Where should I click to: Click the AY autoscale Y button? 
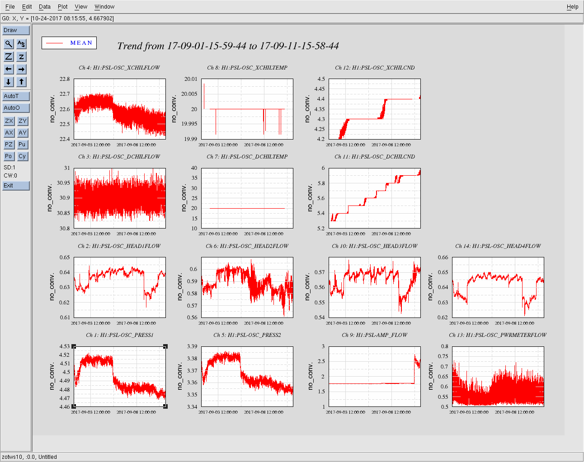tap(23, 133)
